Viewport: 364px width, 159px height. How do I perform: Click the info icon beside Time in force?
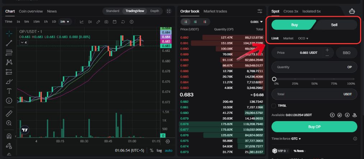point(355,139)
